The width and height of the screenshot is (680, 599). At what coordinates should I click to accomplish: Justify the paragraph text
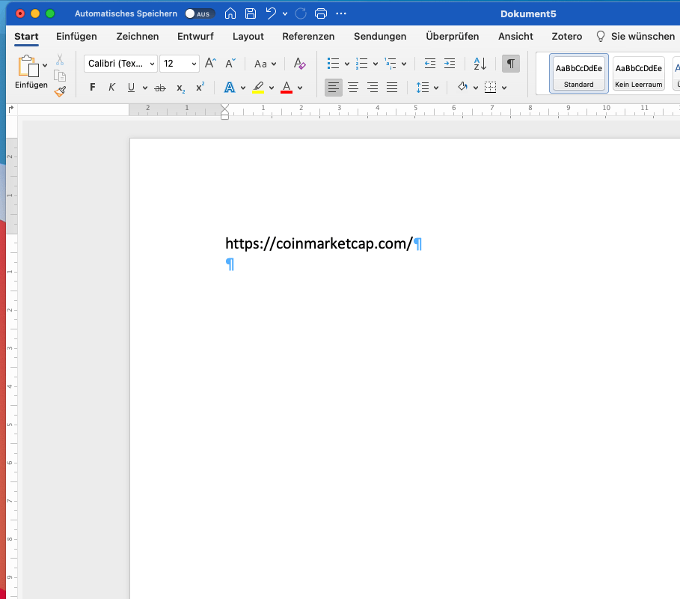point(392,88)
